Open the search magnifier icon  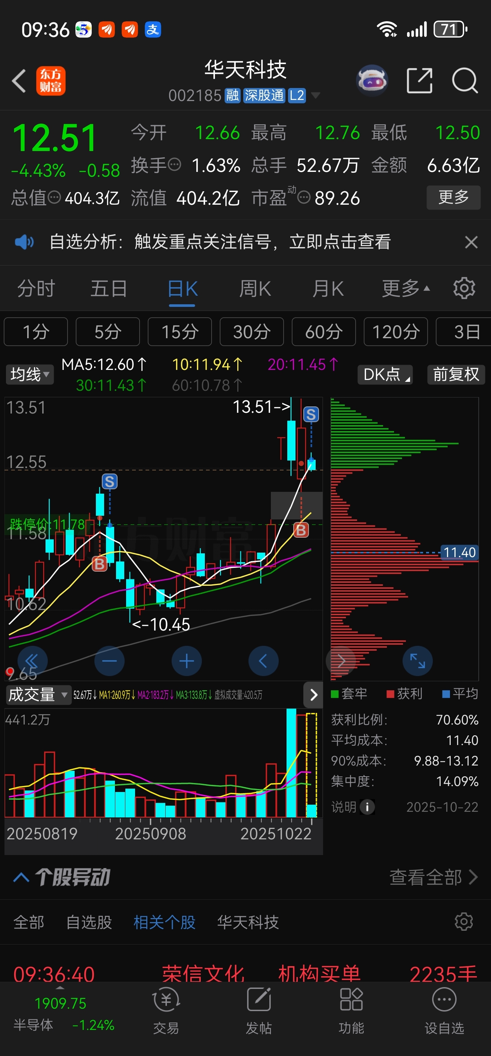465,80
